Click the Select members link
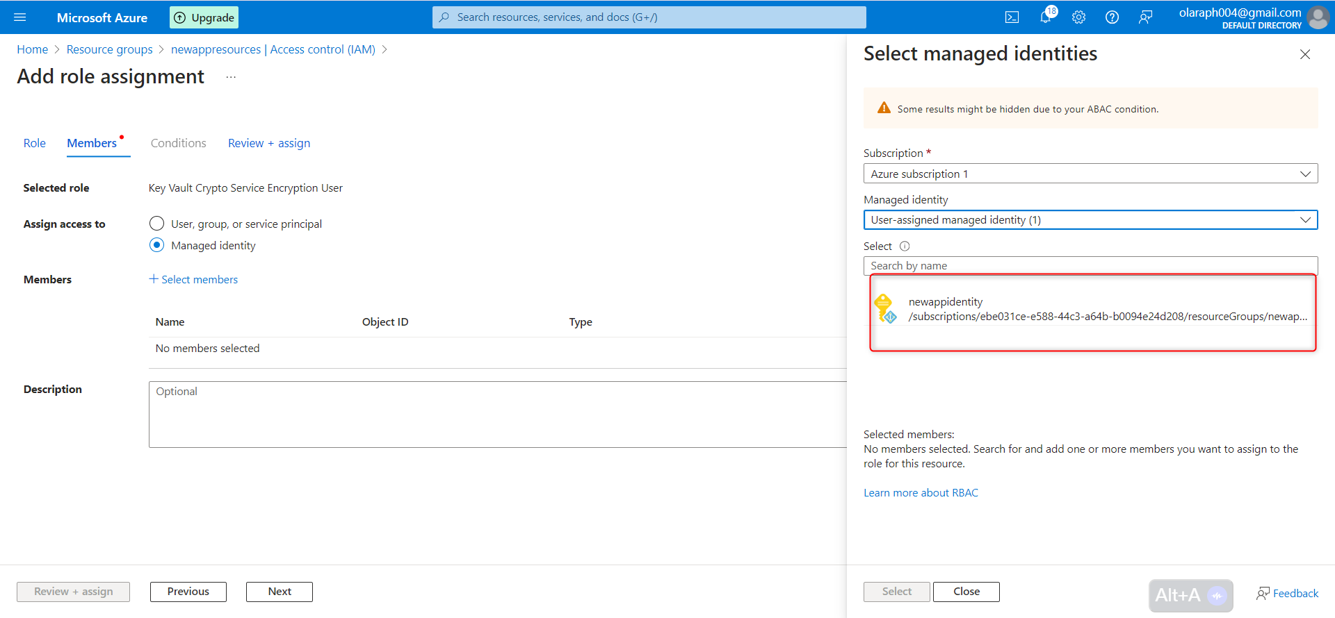Screen dimensions: 1335x618 (x=193, y=279)
